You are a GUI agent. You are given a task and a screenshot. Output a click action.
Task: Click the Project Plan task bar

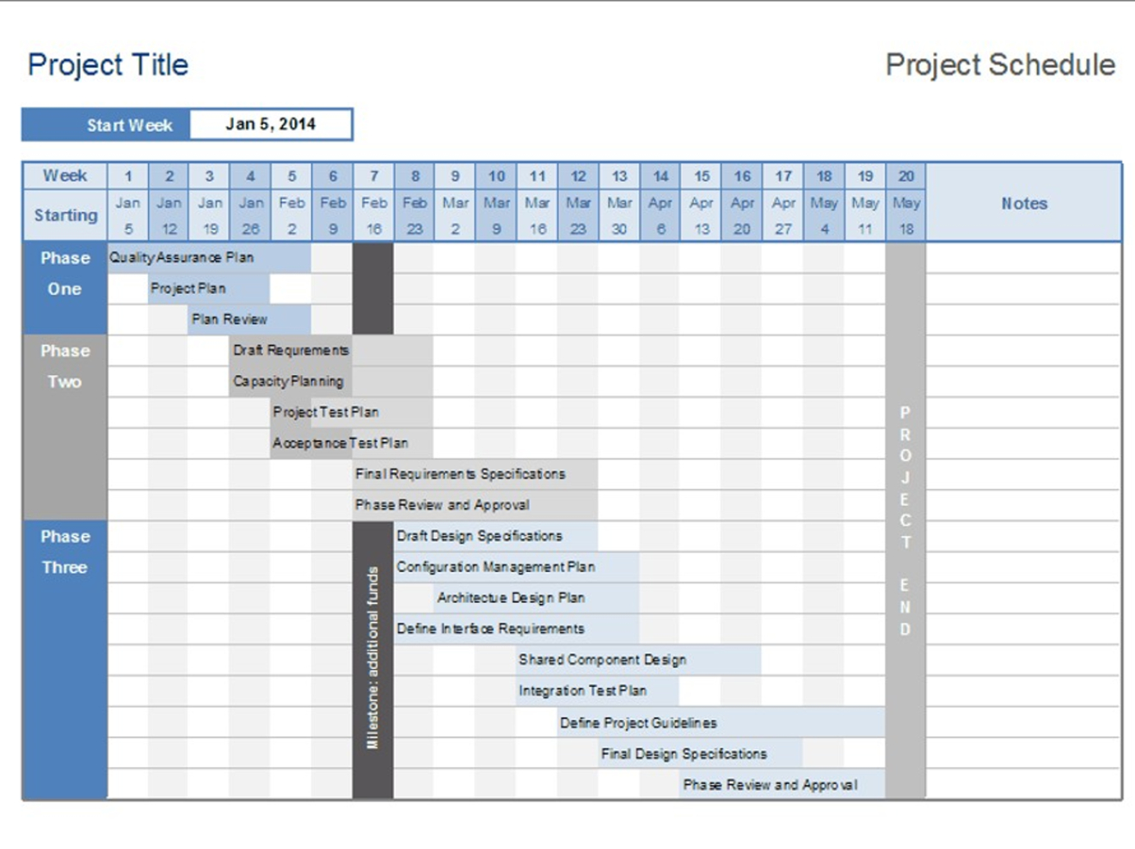pos(209,289)
